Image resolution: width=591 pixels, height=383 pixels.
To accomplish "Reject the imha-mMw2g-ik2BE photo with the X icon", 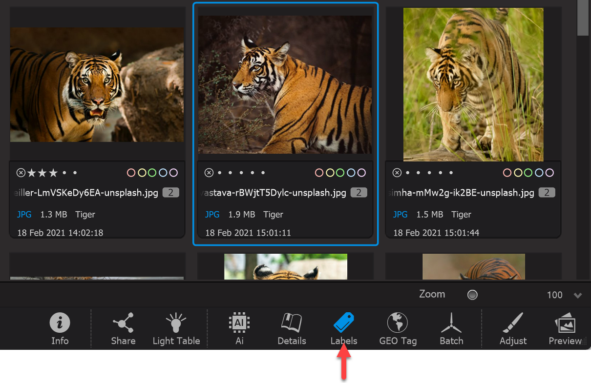I will 397,173.
